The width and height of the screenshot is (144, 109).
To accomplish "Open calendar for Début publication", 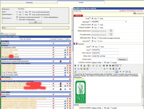I will (111, 31).
